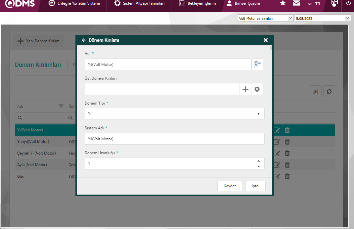Click the translate icon beside Adı field

257,64
